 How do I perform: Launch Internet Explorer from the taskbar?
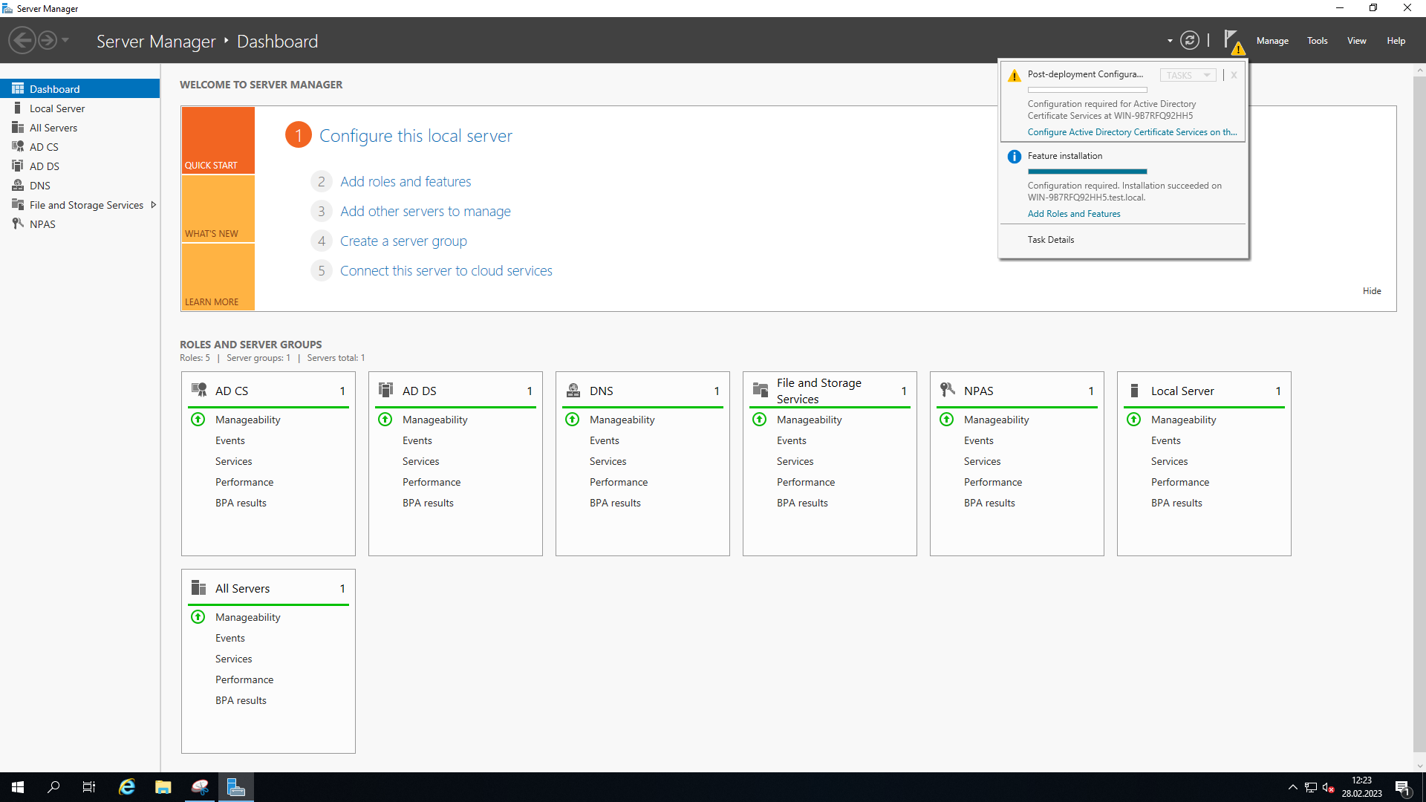127,787
